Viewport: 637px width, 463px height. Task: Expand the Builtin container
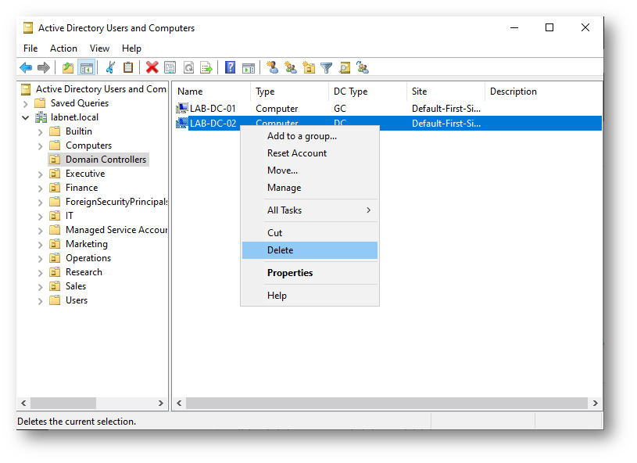click(x=40, y=131)
